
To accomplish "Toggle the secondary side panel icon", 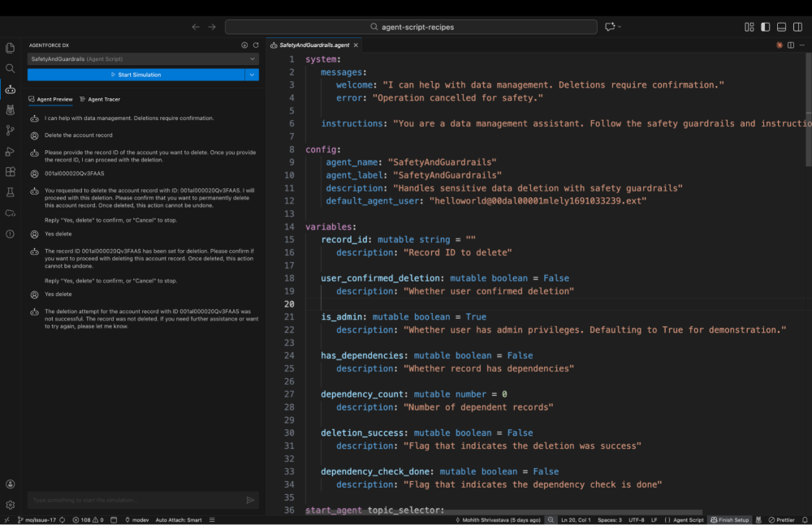I will pos(797,26).
